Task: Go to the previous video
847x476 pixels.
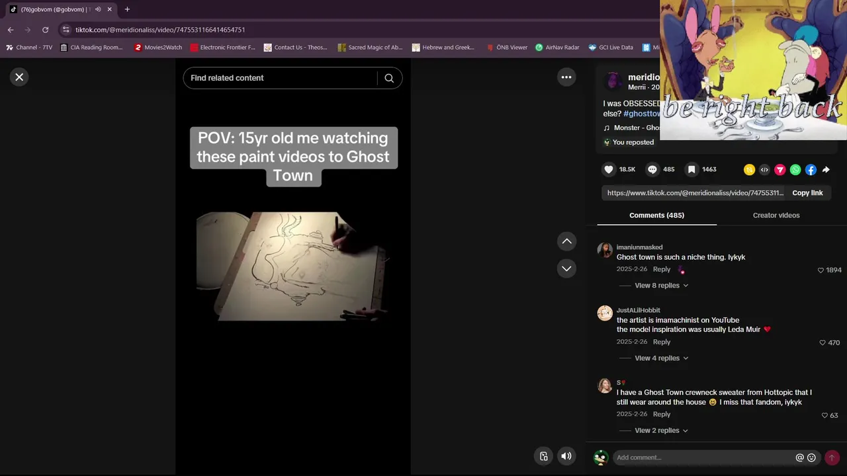Action: pos(566,241)
